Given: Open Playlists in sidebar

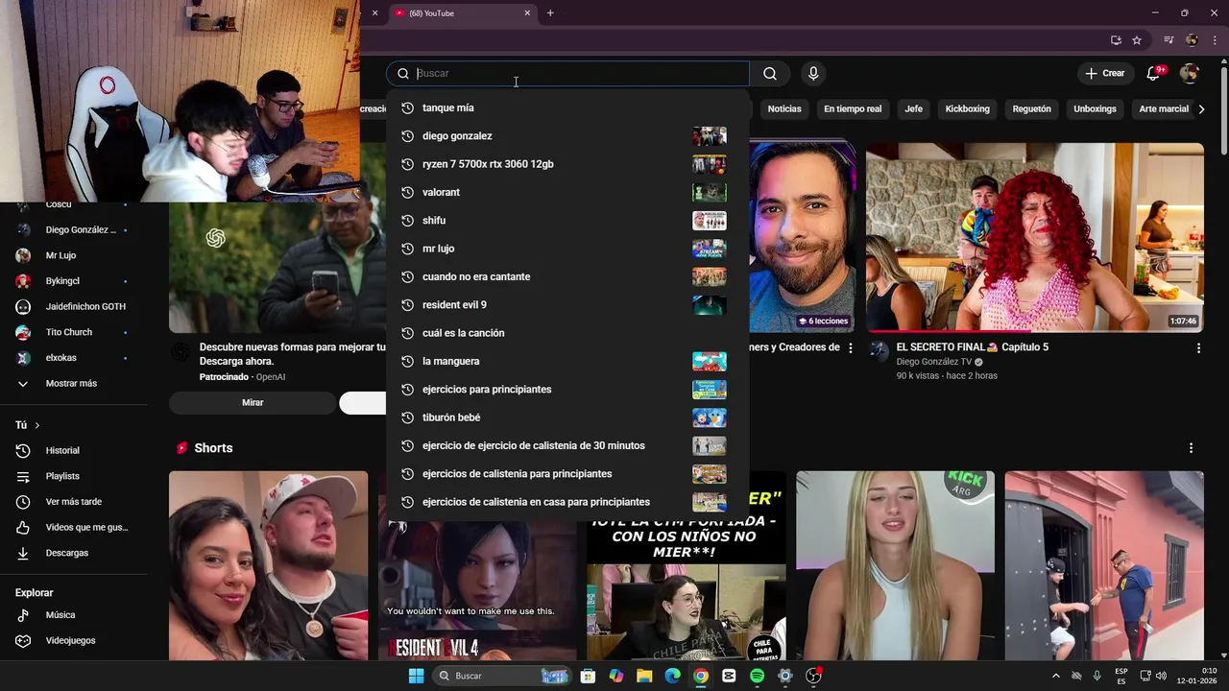Looking at the screenshot, I should pyautogui.click(x=73, y=476).
